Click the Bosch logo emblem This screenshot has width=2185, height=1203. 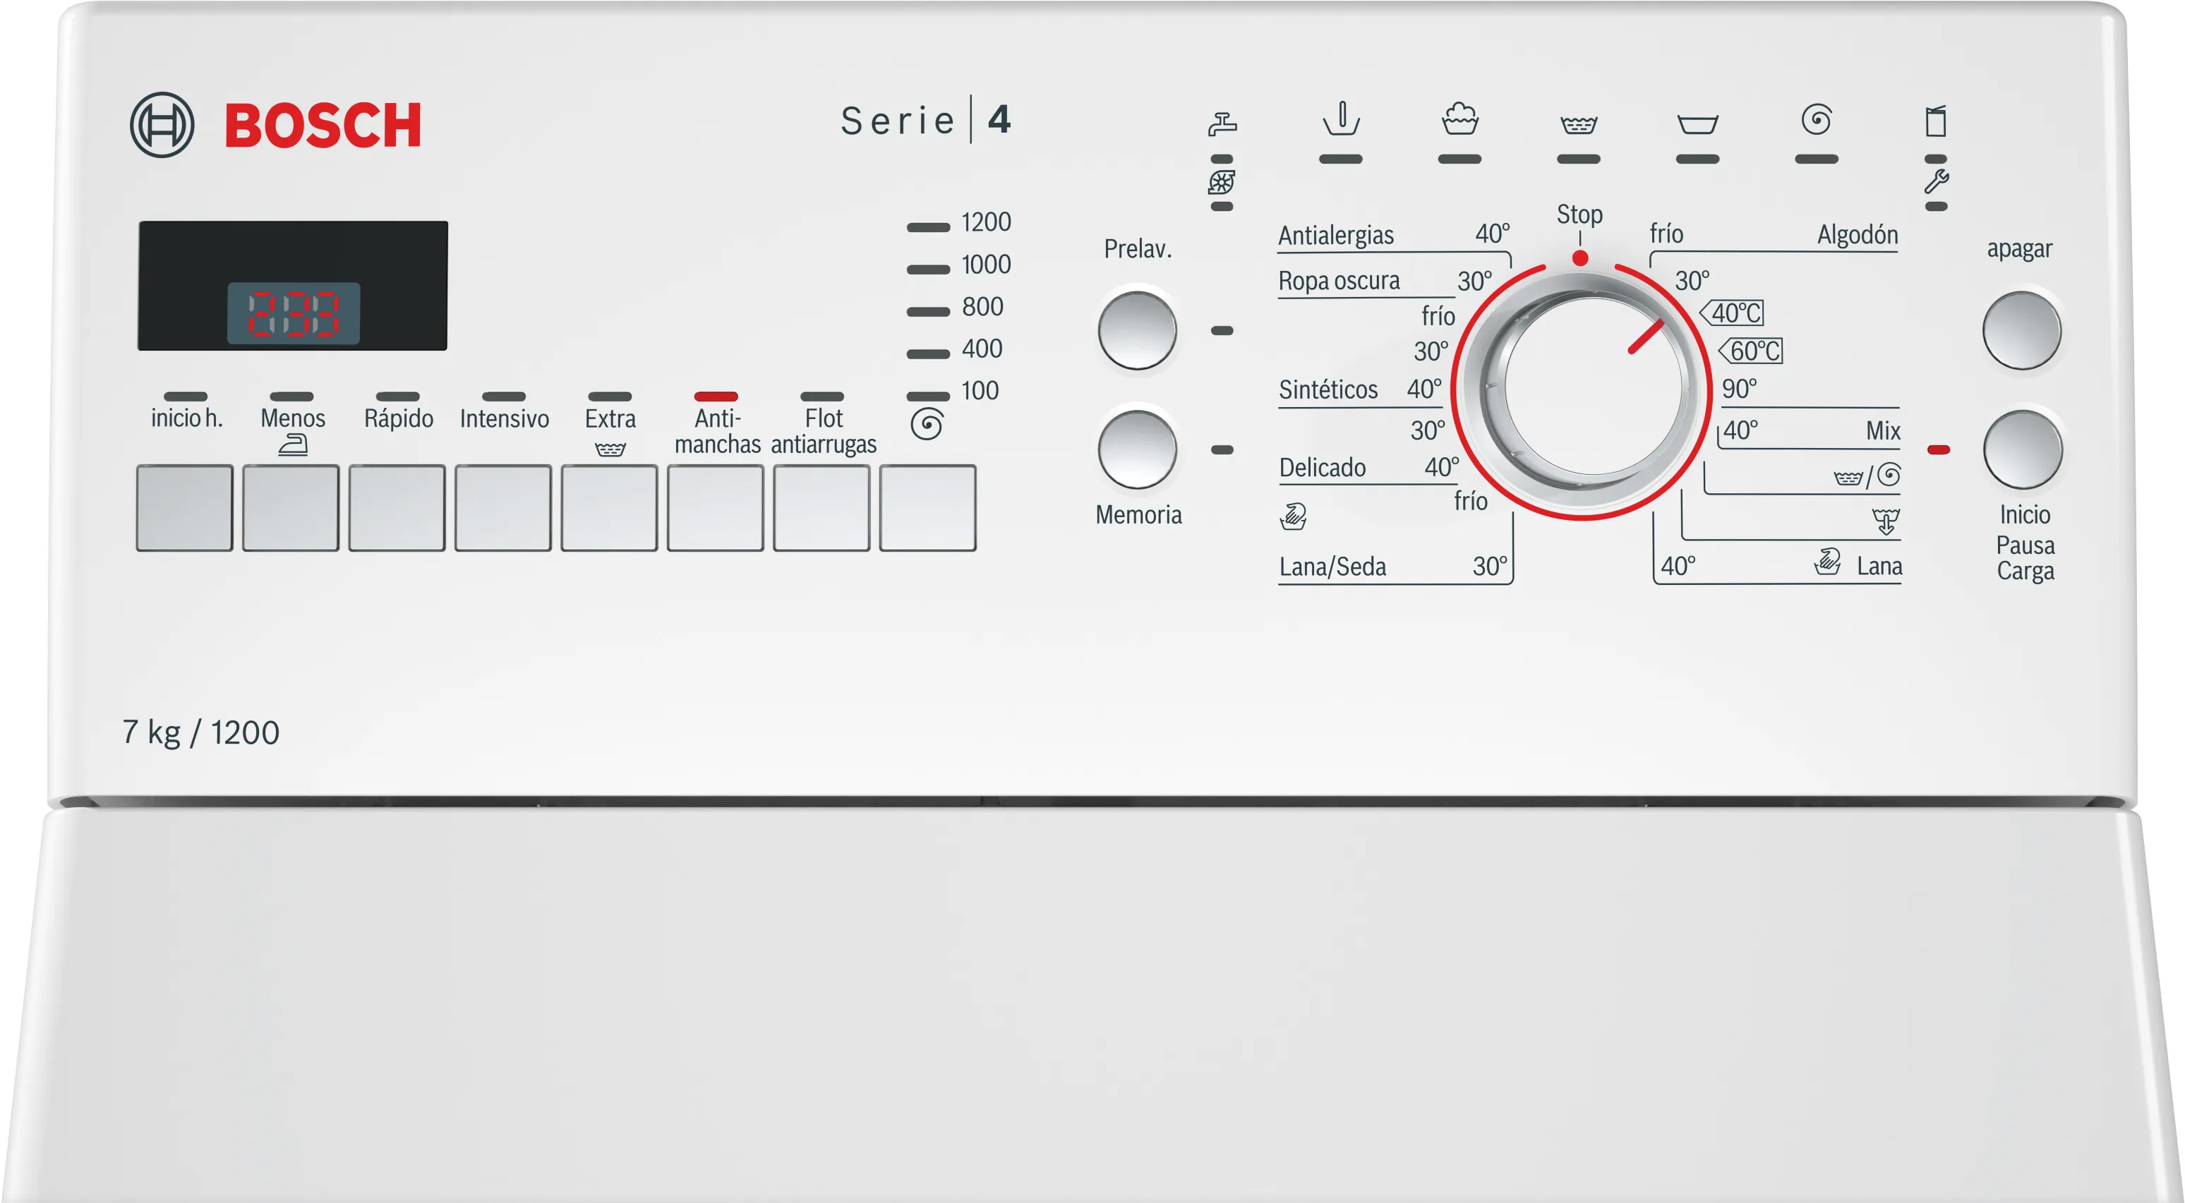(162, 125)
